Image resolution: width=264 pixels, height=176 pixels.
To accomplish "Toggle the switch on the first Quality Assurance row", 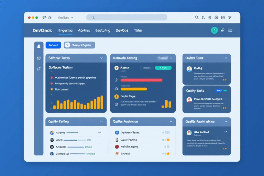I will pos(166,132).
